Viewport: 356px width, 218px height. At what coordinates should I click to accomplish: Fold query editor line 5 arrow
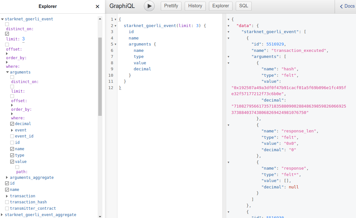coord(115,45)
